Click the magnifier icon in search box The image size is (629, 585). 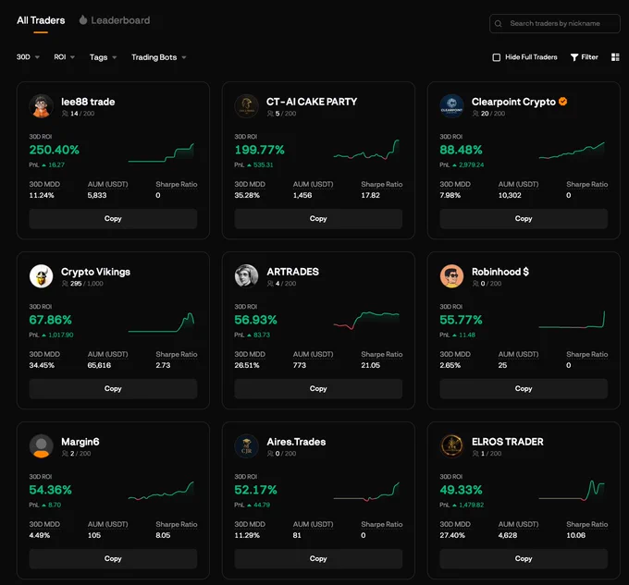point(498,24)
